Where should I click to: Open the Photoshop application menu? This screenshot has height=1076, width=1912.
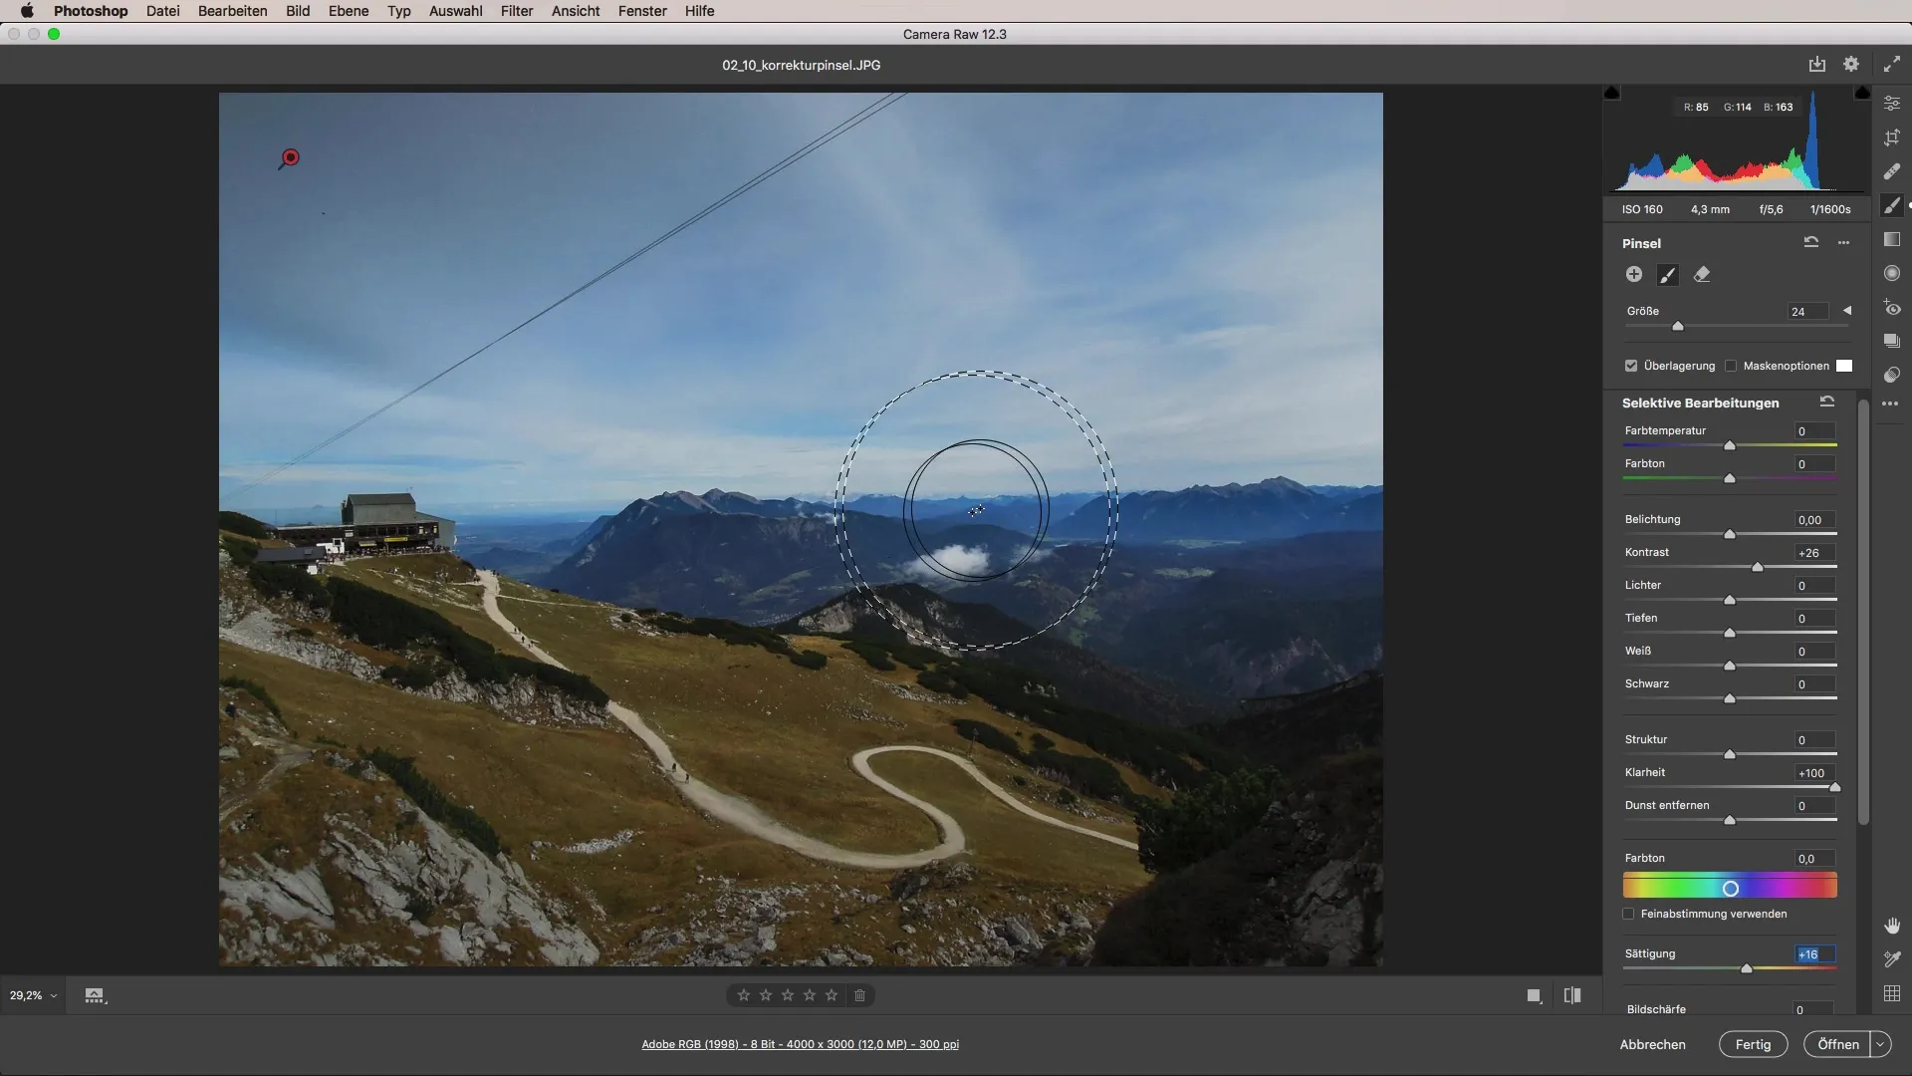91,11
